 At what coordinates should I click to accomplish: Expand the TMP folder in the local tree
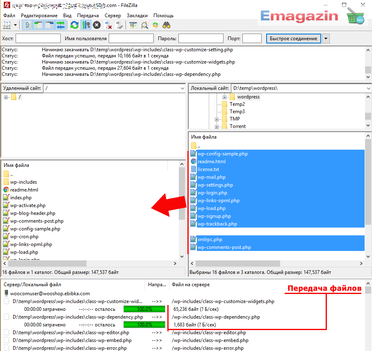(217, 119)
